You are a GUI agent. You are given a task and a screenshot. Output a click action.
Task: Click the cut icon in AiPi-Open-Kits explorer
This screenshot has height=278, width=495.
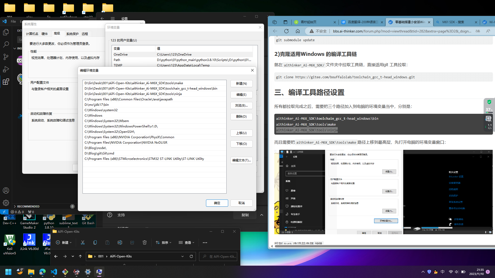[x=83, y=242]
